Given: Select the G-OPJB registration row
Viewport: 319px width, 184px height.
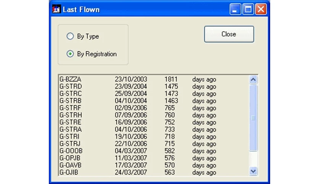Looking at the screenshot, I should click(153, 158).
